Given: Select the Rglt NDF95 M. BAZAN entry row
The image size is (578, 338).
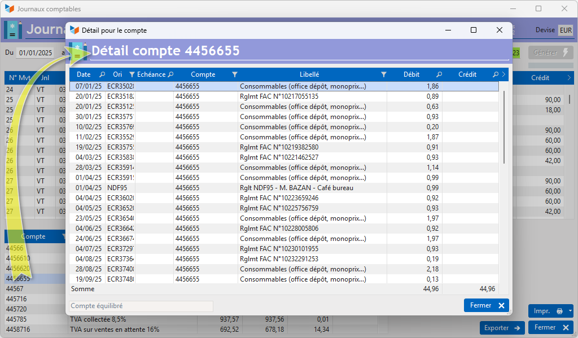Looking at the screenshot, I should pos(296,188).
